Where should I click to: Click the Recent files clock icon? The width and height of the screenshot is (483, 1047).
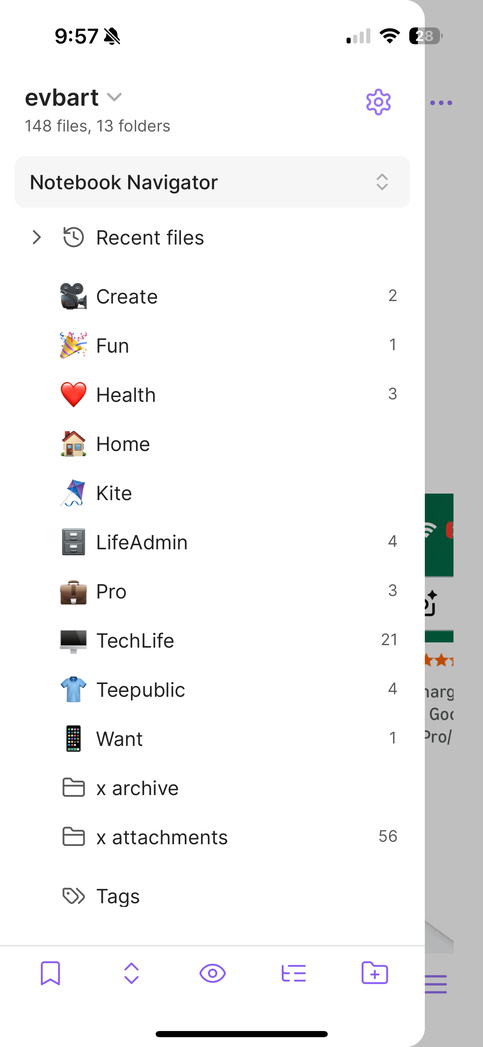click(x=74, y=238)
